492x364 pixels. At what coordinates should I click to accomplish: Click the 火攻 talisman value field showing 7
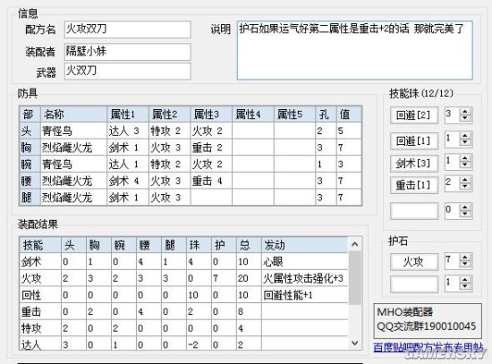click(x=452, y=261)
